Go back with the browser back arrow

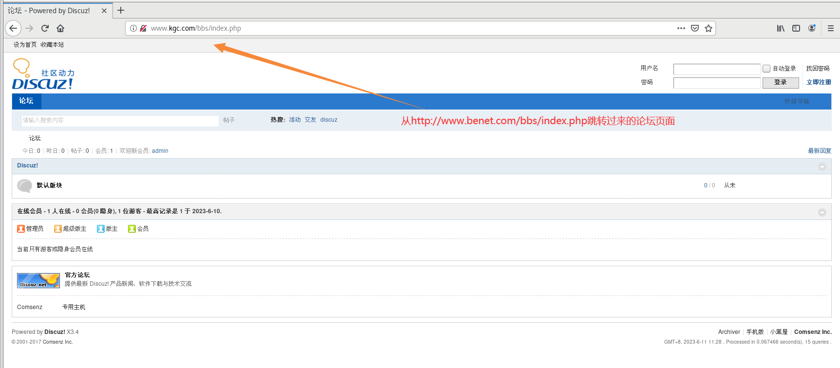[13, 28]
